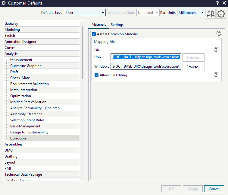This screenshot has width=228, height=195.
Task: Open the gear Manage Defaults icon
Action: [221, 14]
